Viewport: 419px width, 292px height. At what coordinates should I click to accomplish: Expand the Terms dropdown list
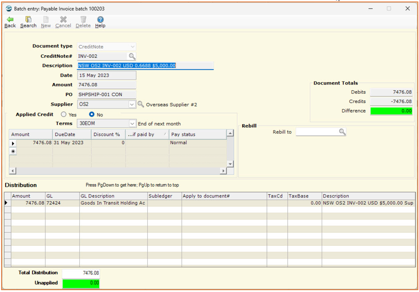click(132, 123)
